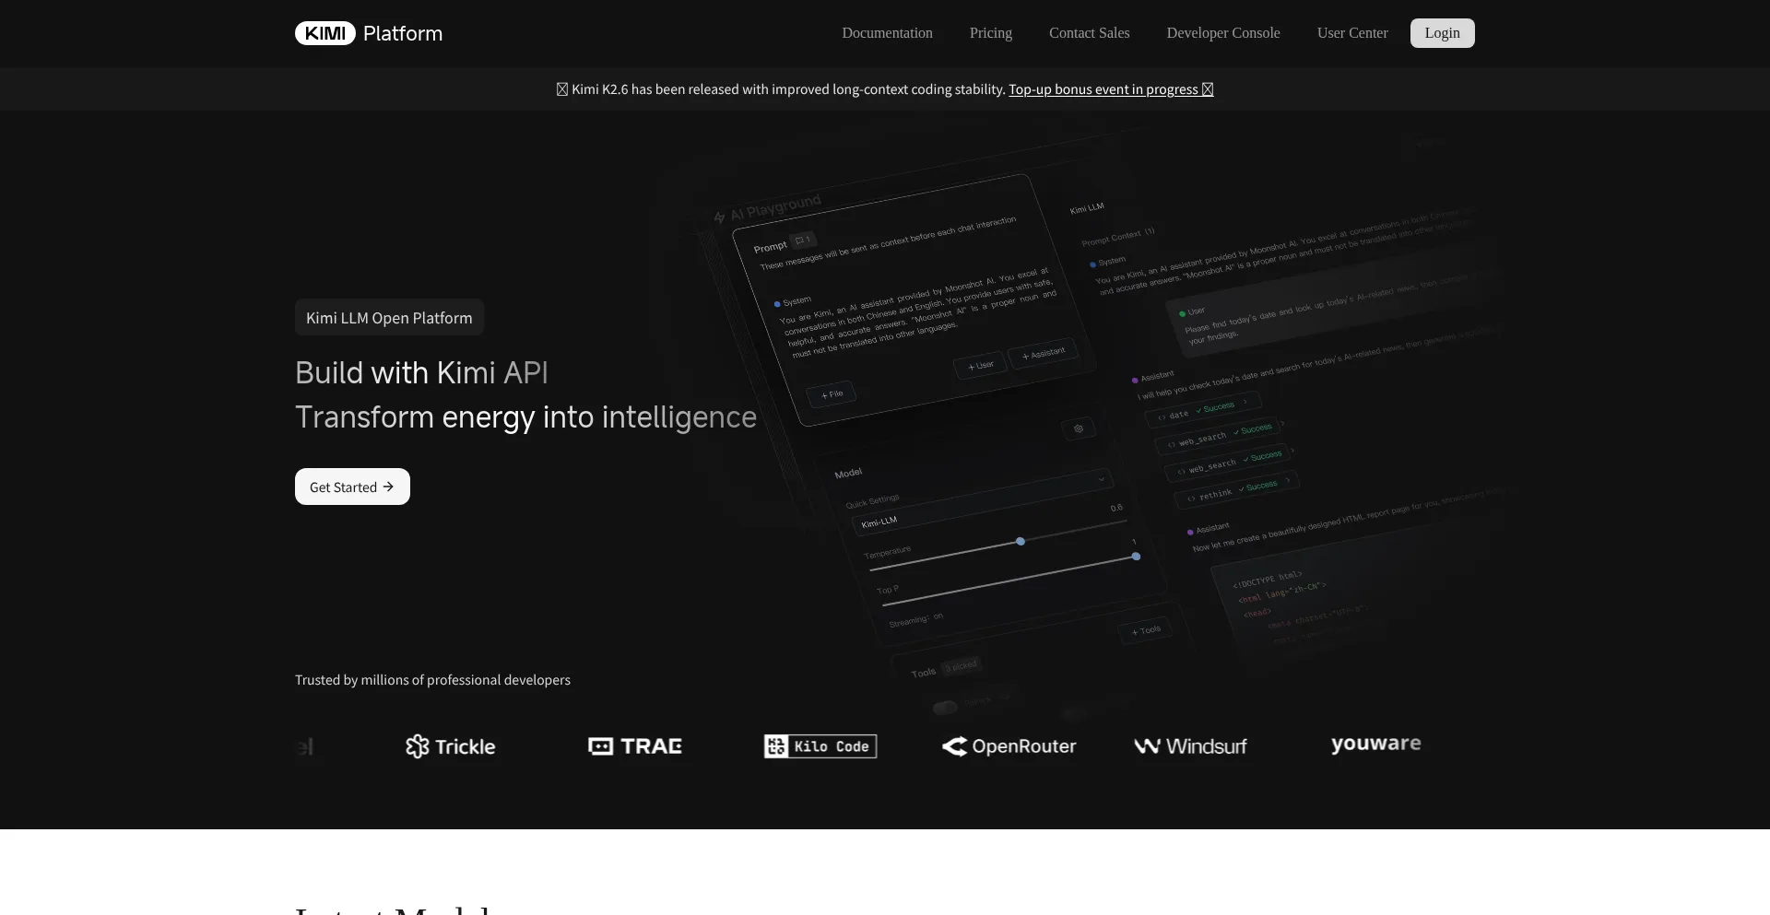Follow the Top-up bonus event link
1770x915 pixels.
1111,89
